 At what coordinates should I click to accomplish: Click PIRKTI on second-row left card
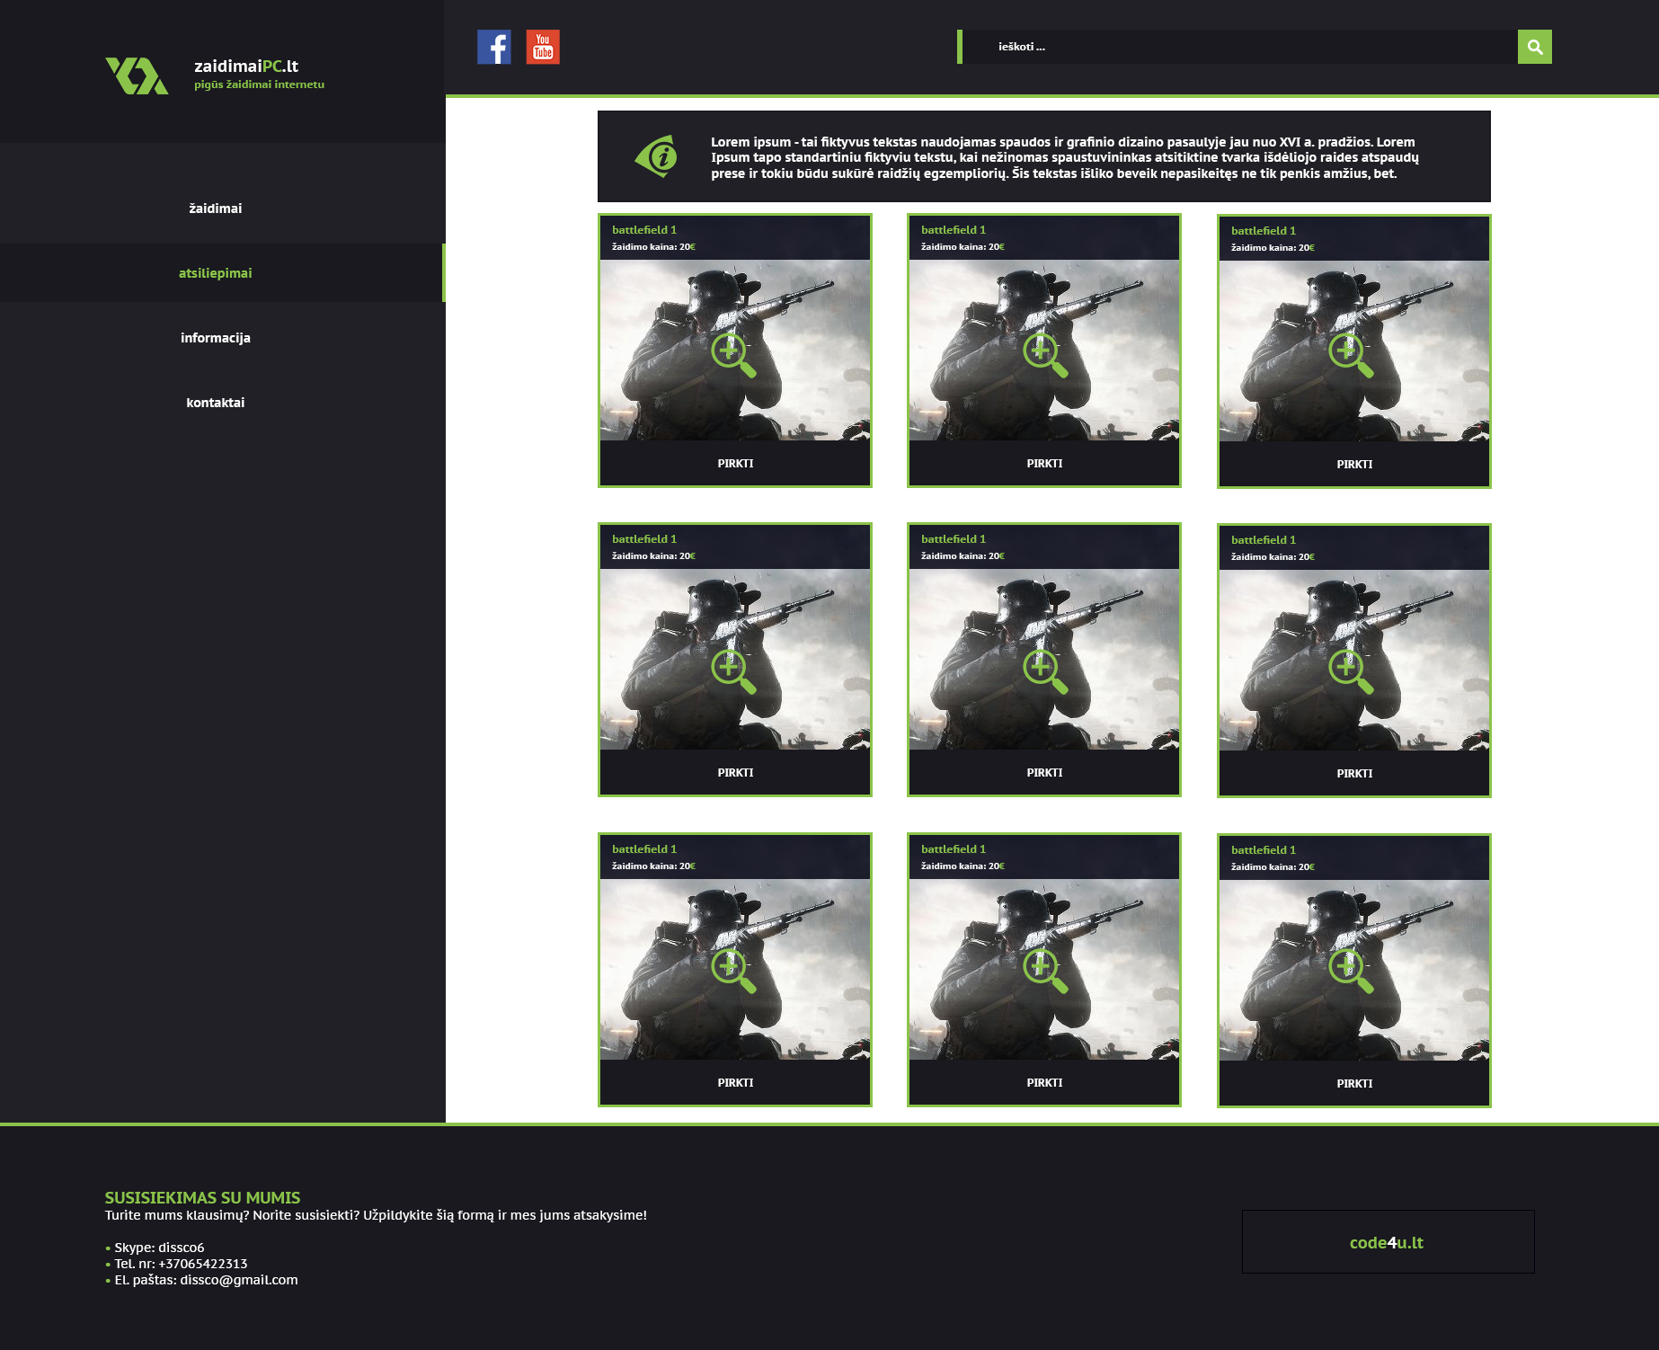click(x=735, y=773)
